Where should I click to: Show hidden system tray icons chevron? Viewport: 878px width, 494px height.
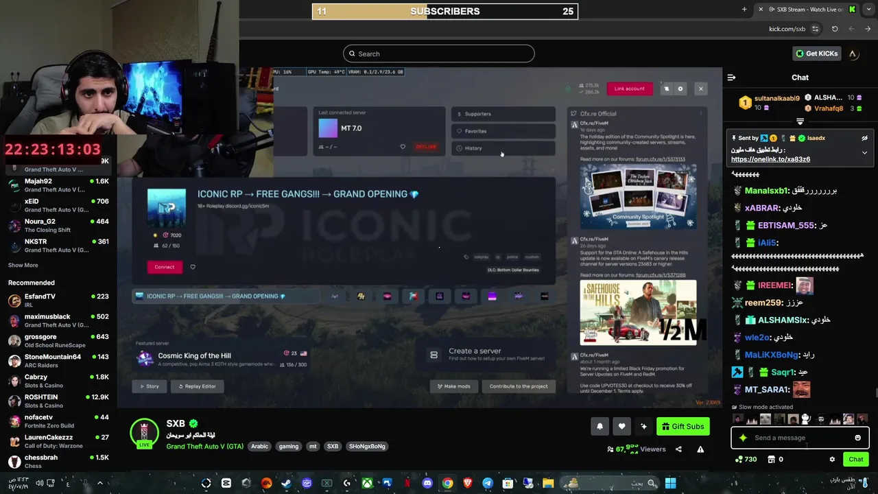[x=99, y=483]
